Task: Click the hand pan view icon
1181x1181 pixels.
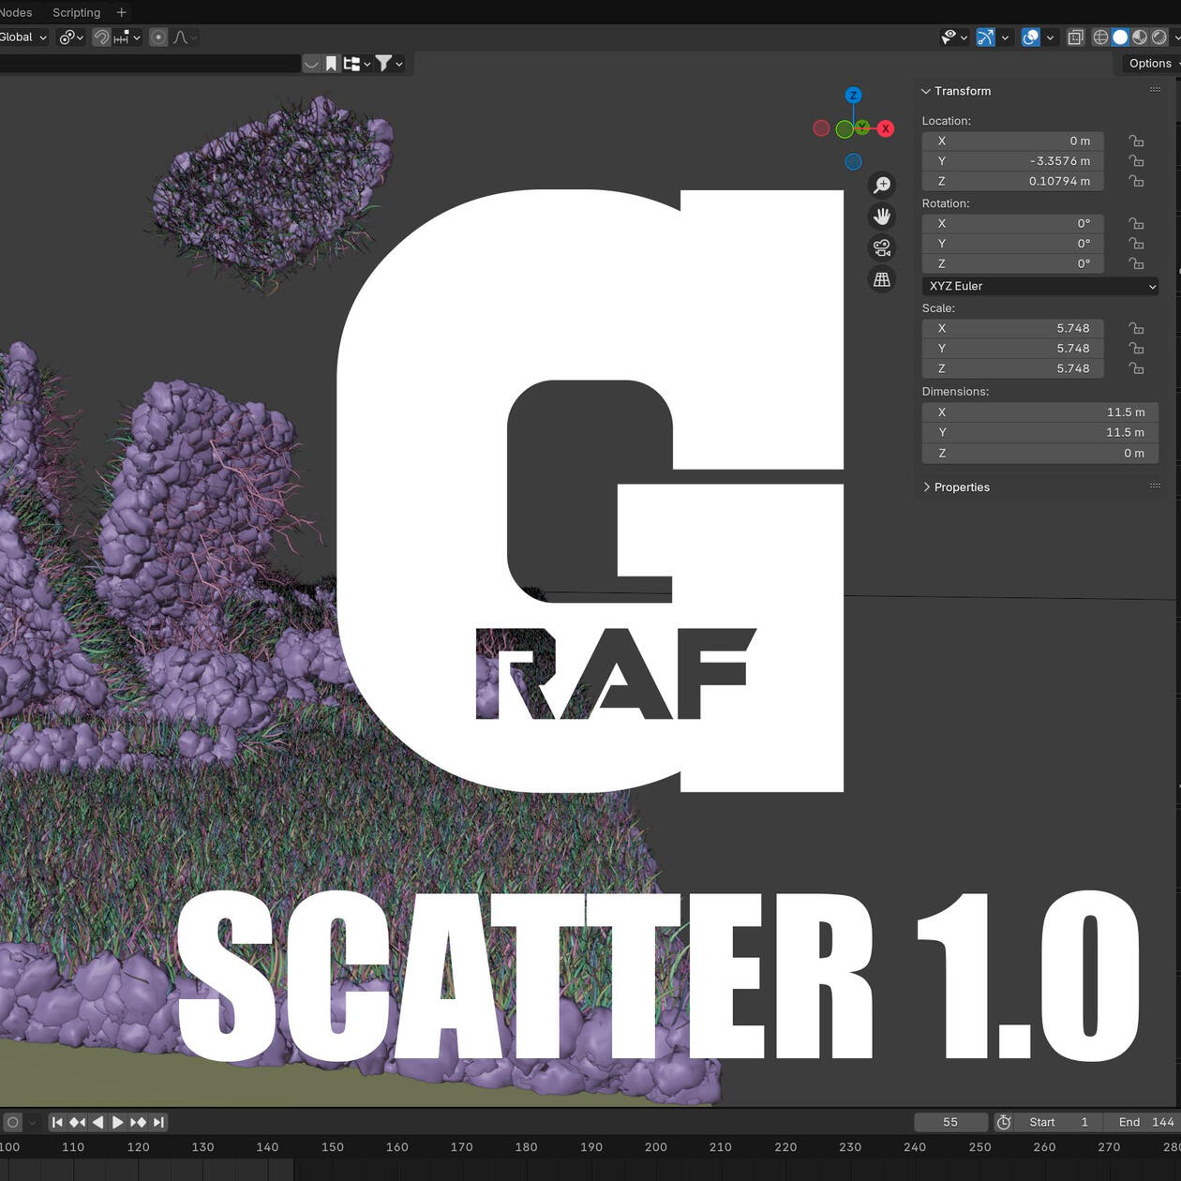Action: 882,217
